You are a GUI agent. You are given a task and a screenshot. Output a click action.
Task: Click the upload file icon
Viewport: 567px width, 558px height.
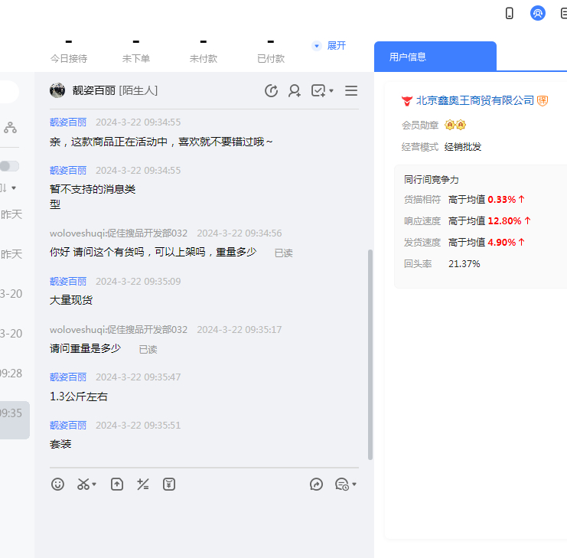point(116,484)
